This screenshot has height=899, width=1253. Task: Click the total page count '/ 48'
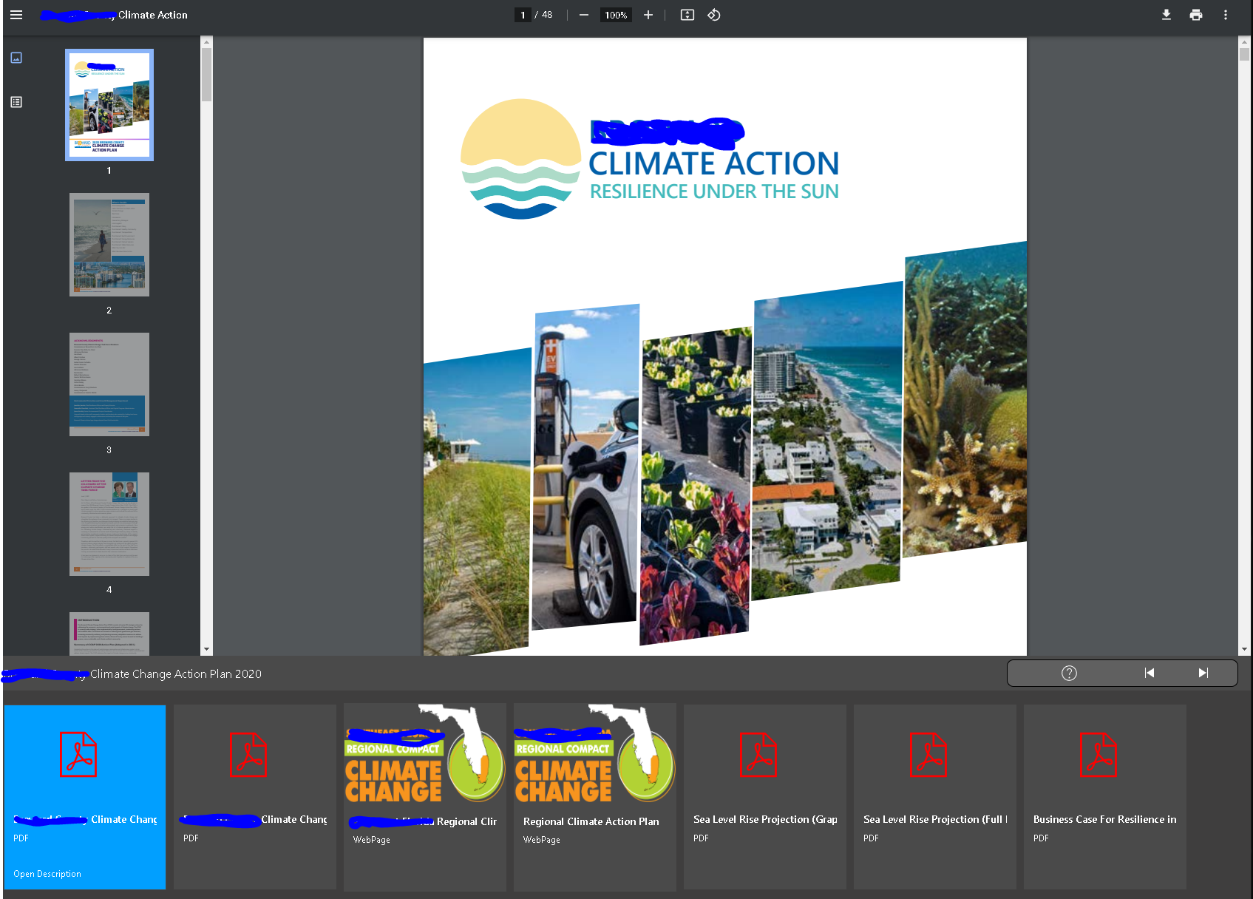pos(543,15)
